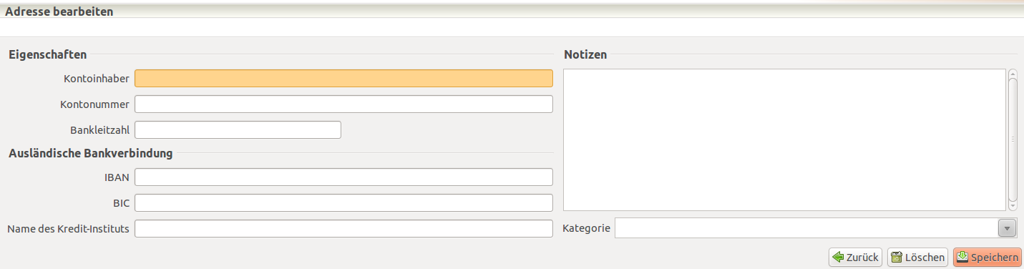Focus the BIC text field
Viewport: 1024px width, 269px height.
click(343, 203)
